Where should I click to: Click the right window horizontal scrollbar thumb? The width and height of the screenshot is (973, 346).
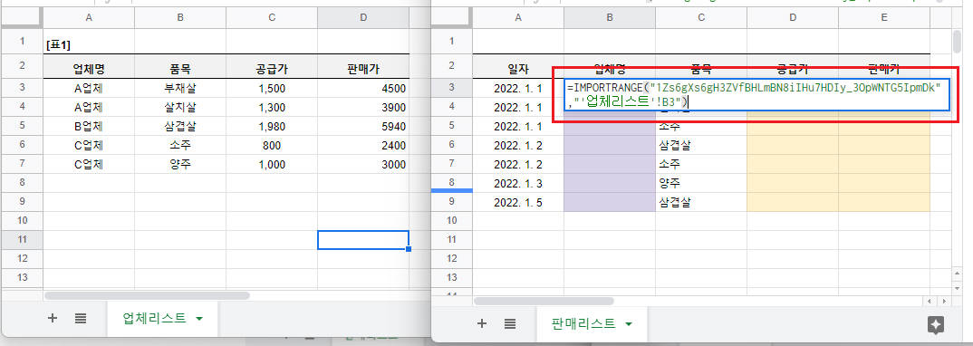(544, 301)
